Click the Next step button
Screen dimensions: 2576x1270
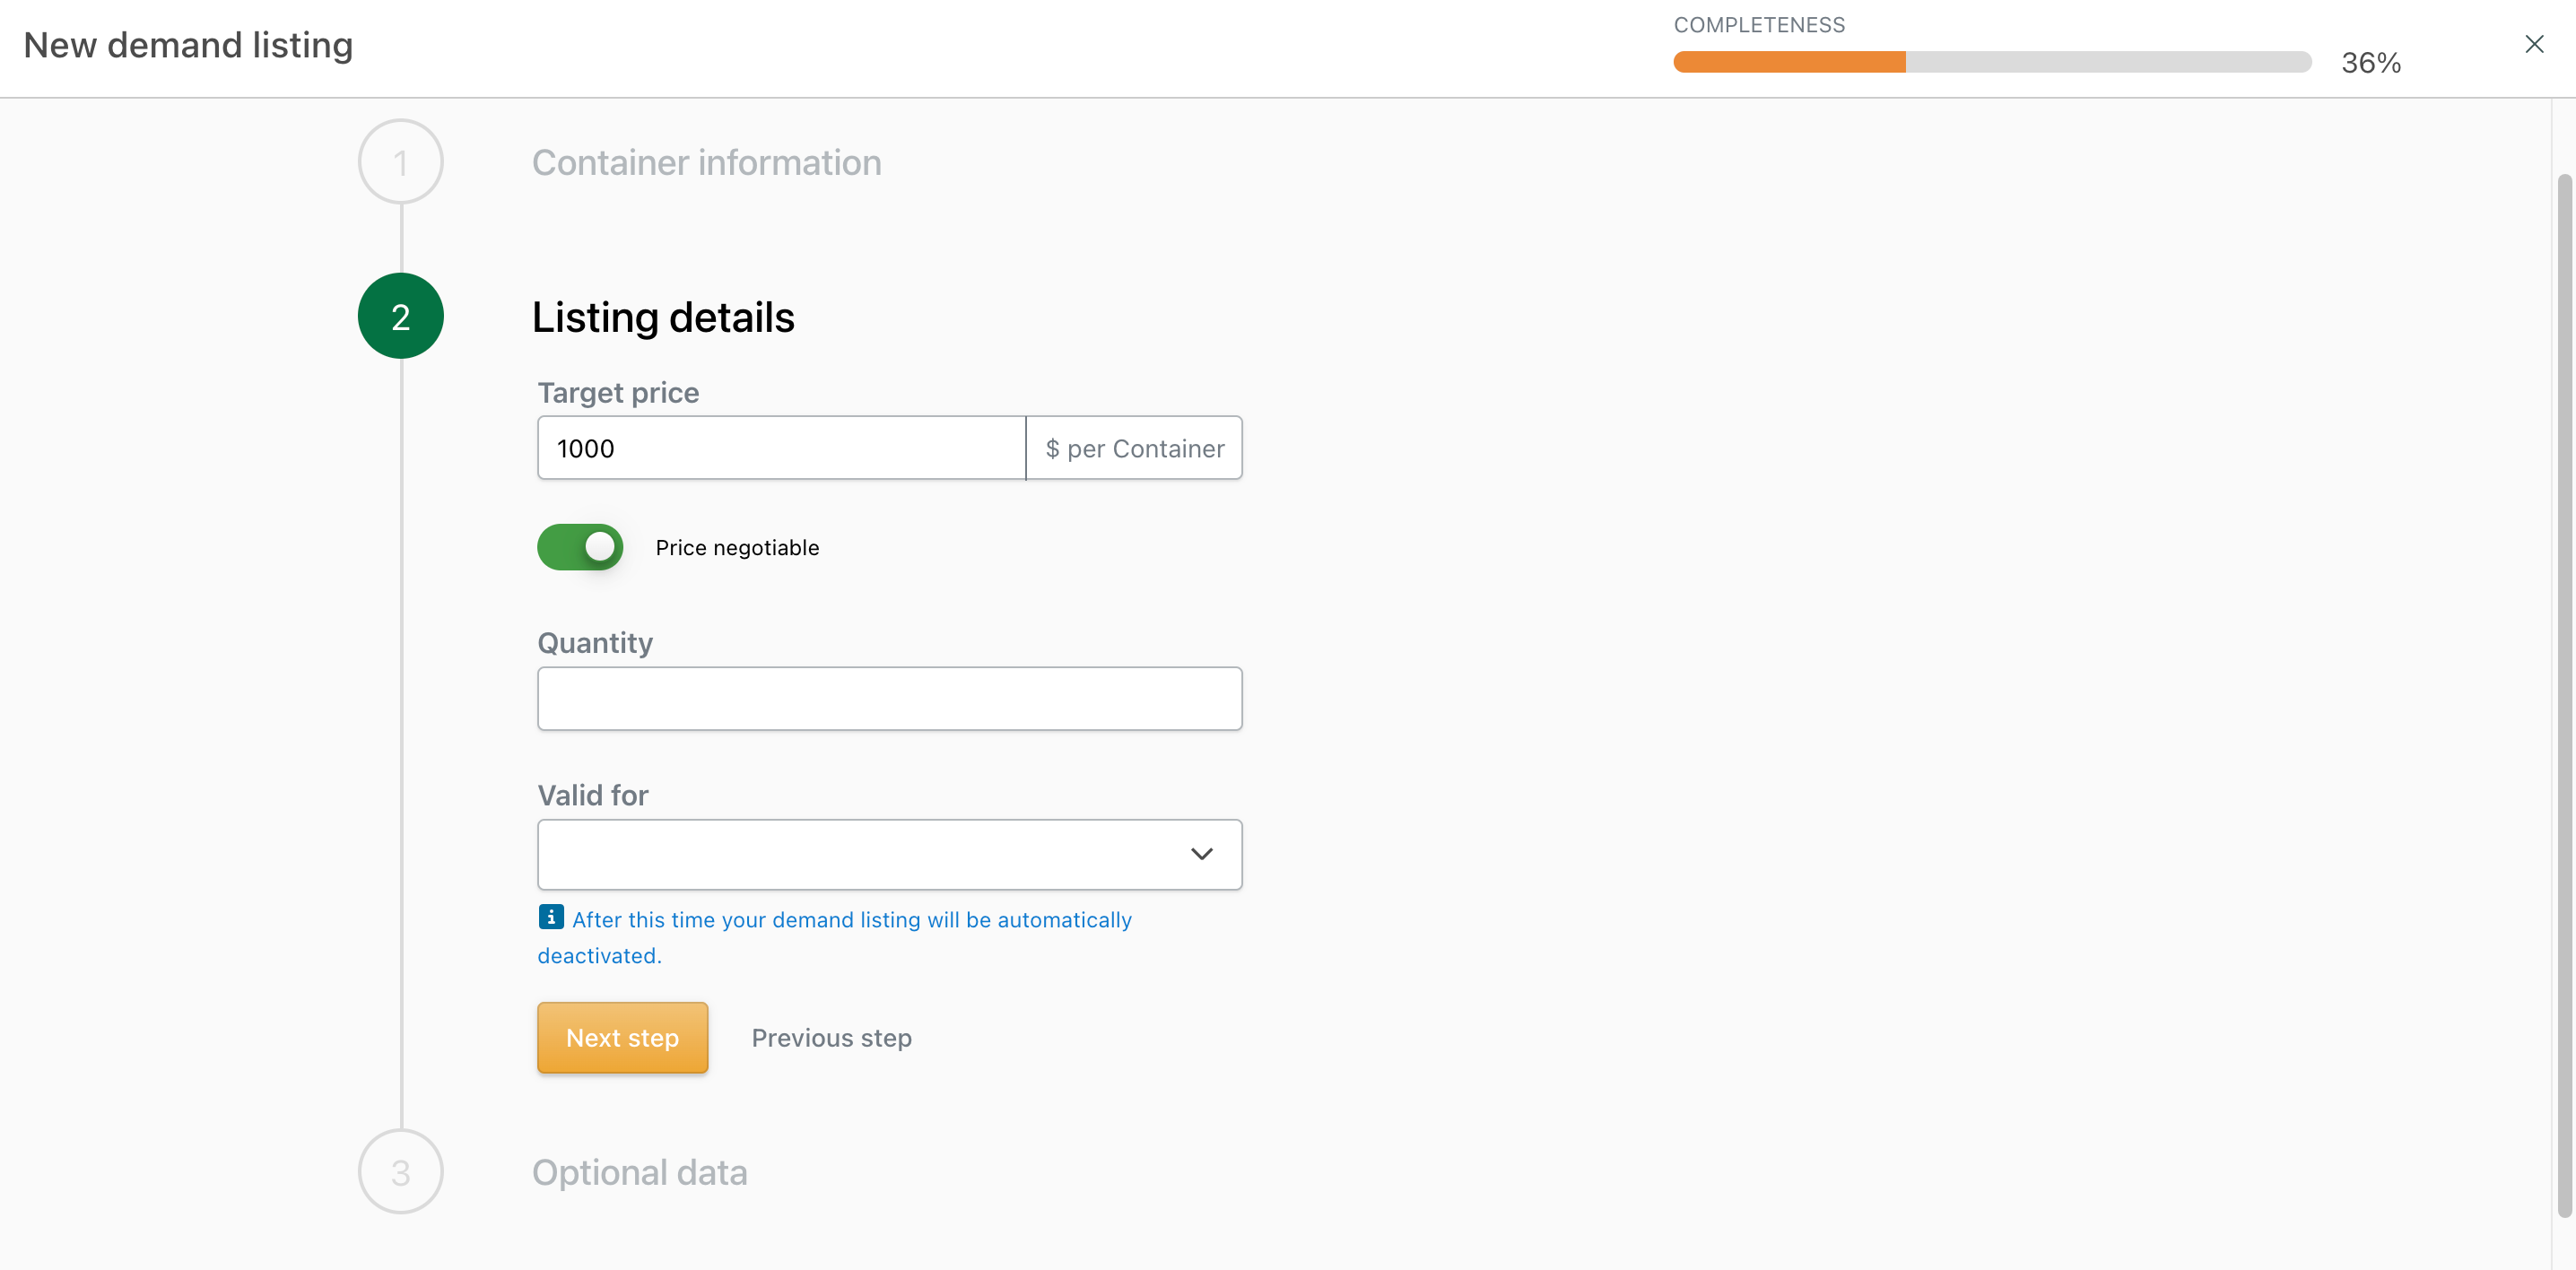(x=623, y=1038)
